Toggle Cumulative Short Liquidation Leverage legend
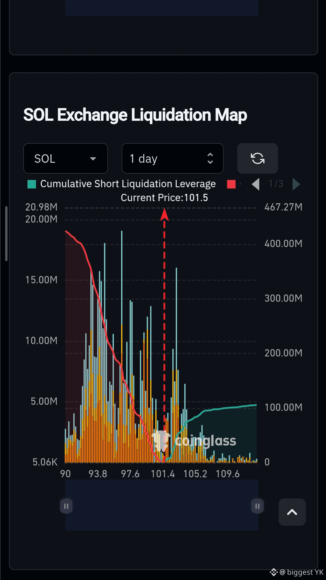The height and width of the screenshot is (580, 326). click(122, 184)
